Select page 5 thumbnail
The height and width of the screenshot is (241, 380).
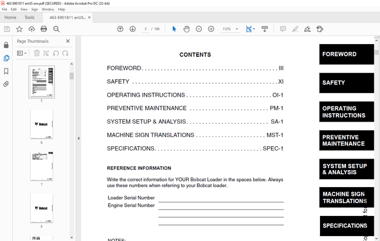pos(42,82)
